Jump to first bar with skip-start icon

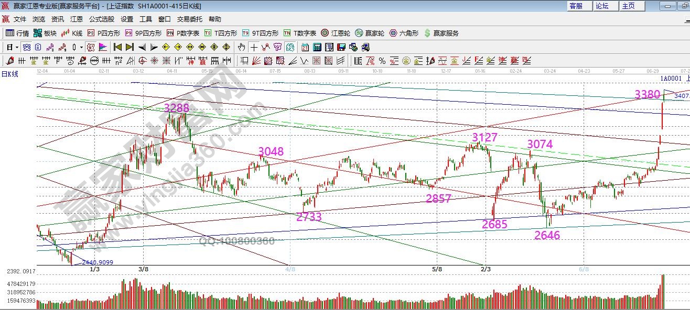[117, 47]
